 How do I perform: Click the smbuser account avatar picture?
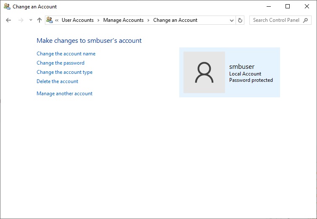(x=204, y=72)
